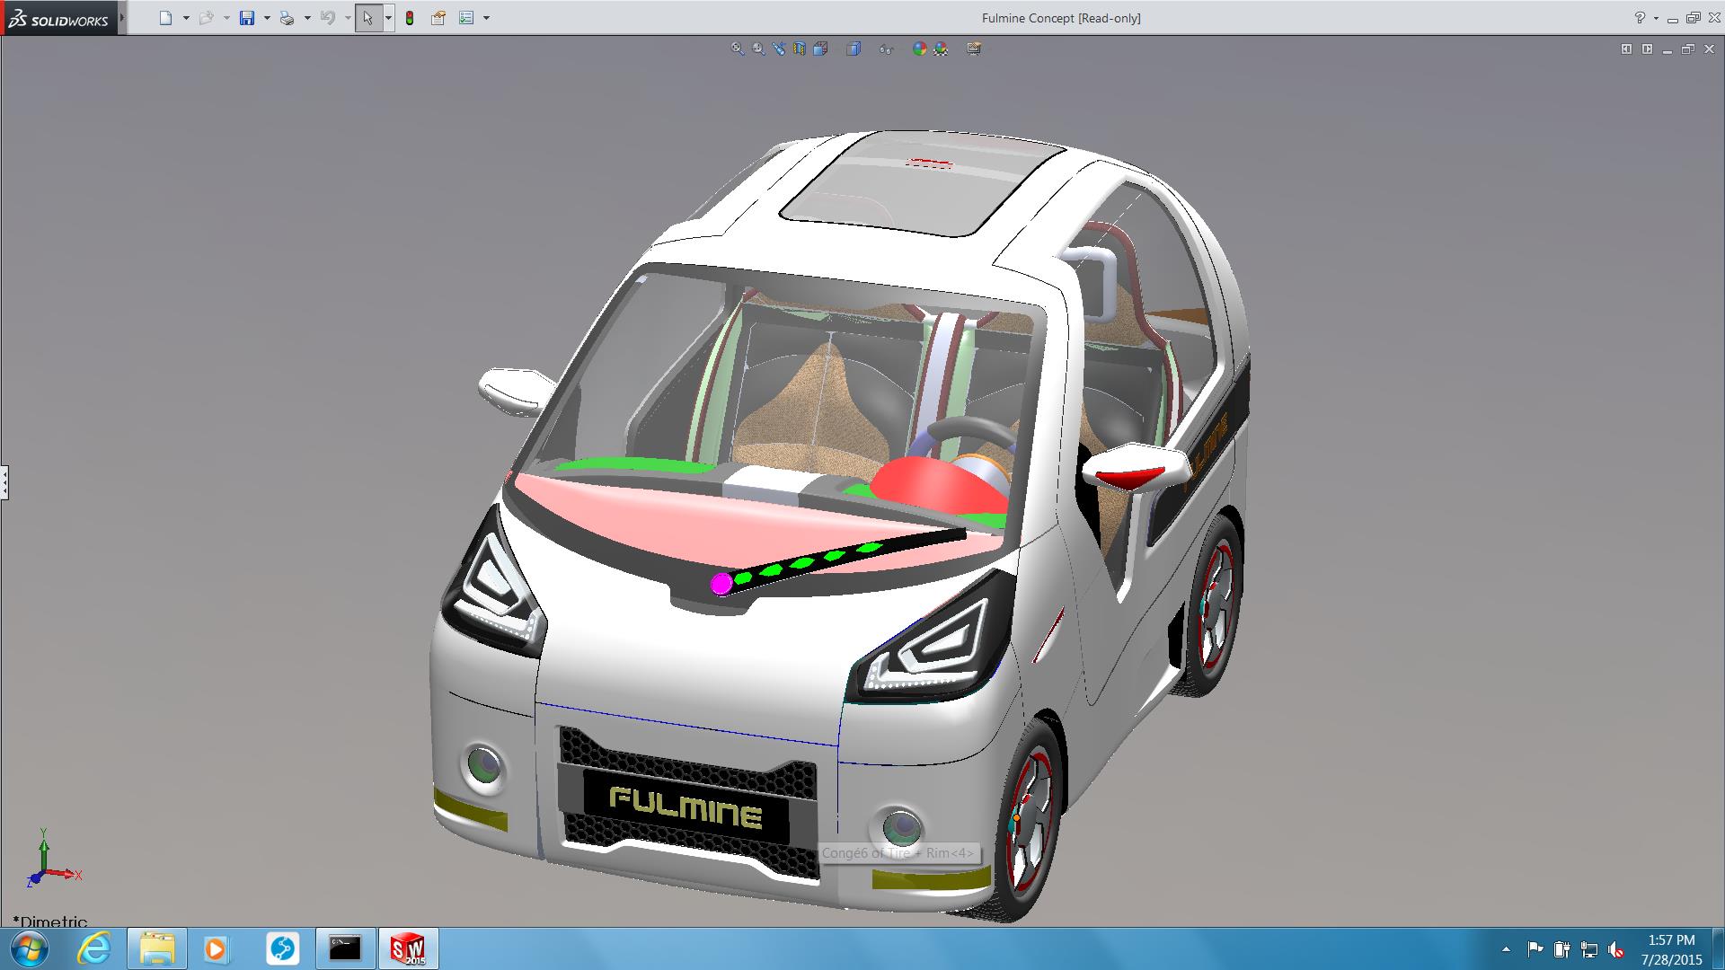Image resolution: width=1725 pixels, height=970 pixels.
Task: Open the Display Style cube icon
Action: [x=853, y=48]
